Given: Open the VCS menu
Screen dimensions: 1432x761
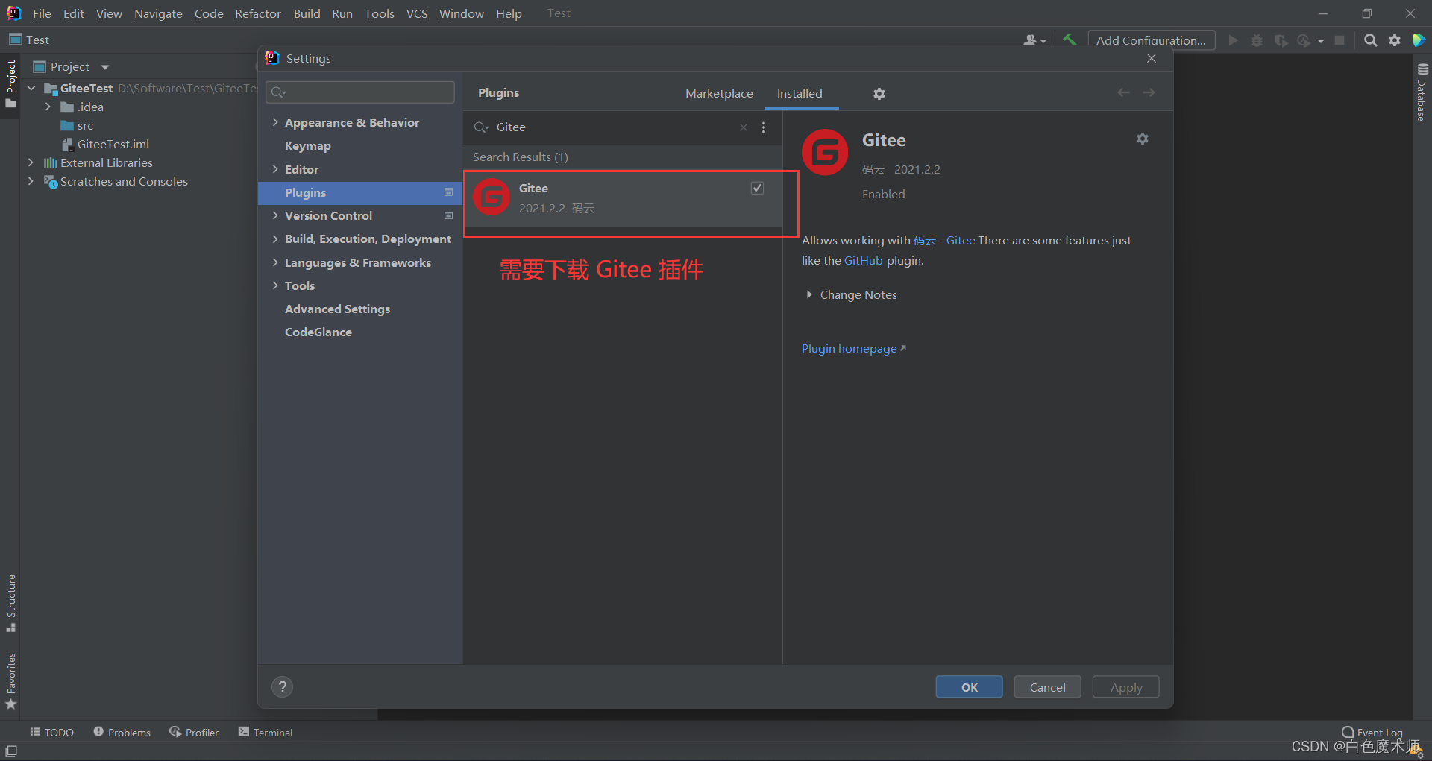Looking at the screenshot, I should tap(417, 13).
